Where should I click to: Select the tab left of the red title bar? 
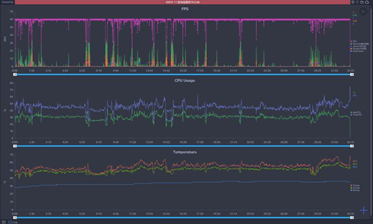[7, 2]
